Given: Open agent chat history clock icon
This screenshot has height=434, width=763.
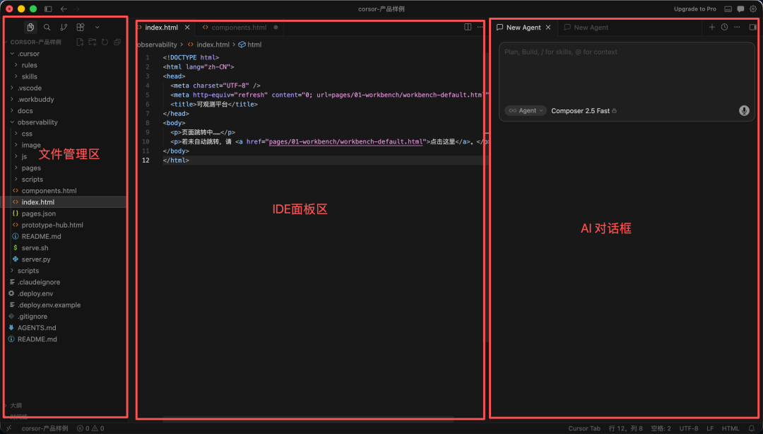Looking at the screenshot, I should tap(725, 28).
